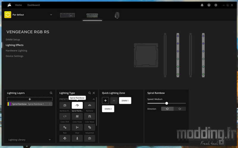Viewport: 238px width, 148px height.
Task: Choose the Visor preset
Action: point(77,127)
